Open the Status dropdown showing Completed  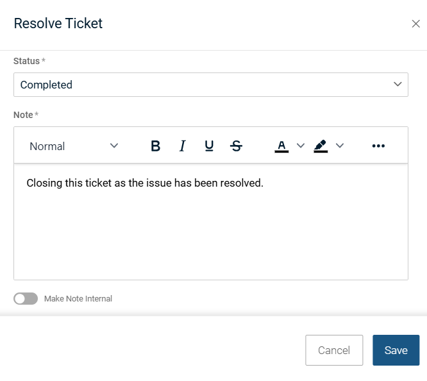point(210,85)
